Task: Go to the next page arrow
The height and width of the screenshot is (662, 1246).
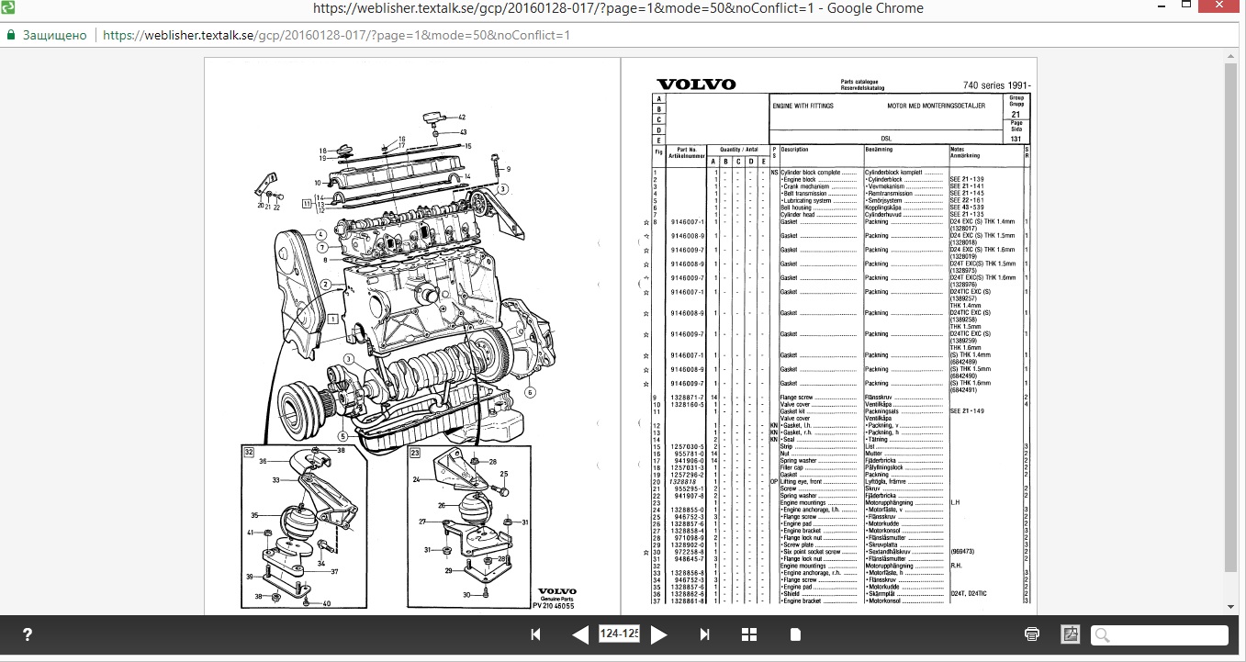Action: click(658, 634)
